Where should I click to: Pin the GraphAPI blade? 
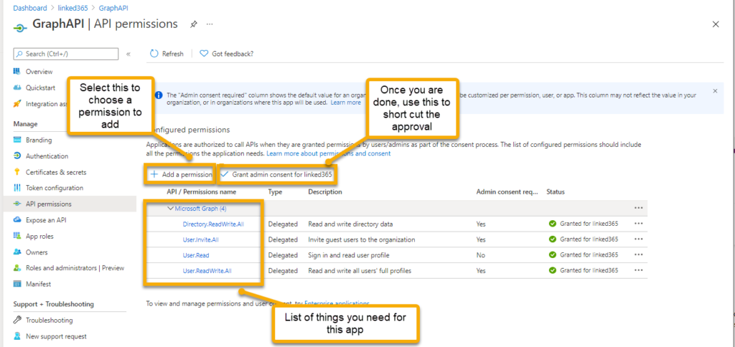point(193,24)
